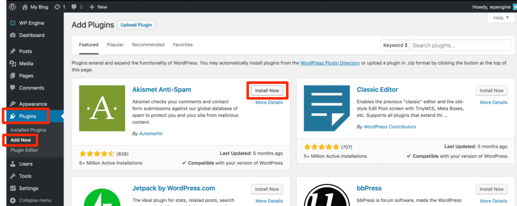Collapse the admin sidebar menu

coord(34,200)
